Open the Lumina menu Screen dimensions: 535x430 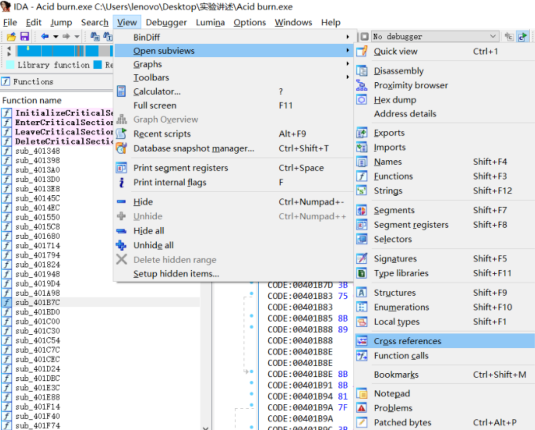(210, 23)
